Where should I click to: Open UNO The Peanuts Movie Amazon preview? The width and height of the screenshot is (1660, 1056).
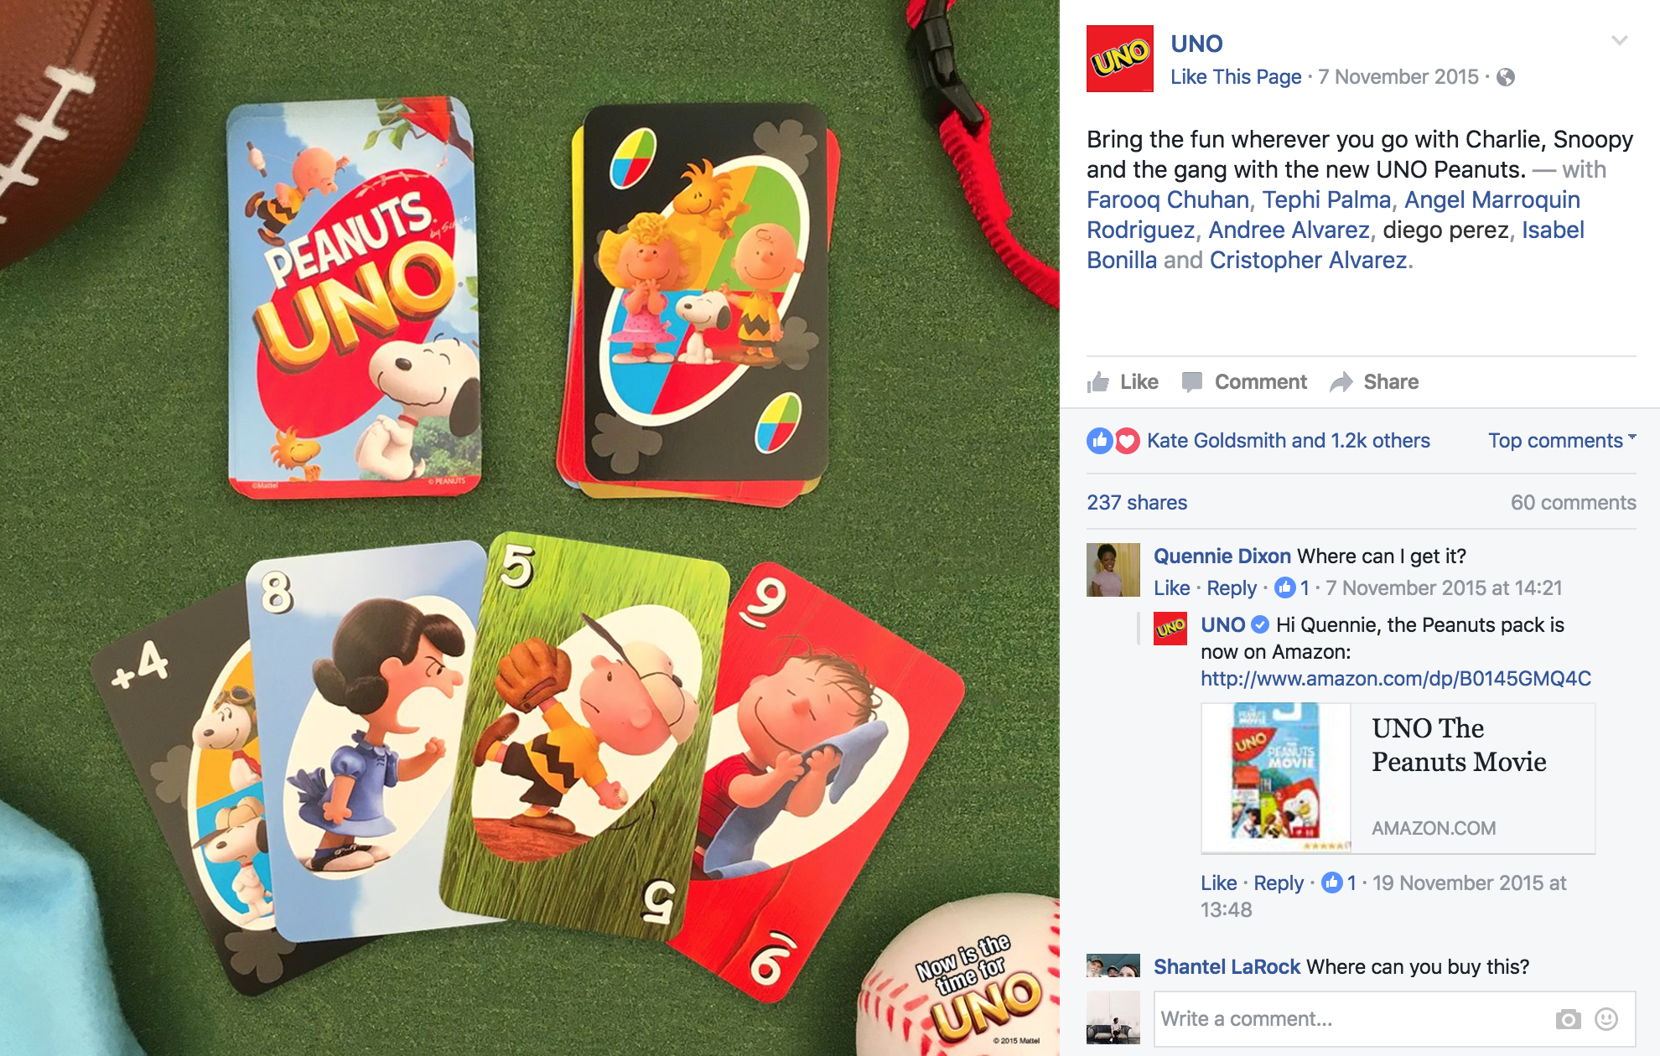click(x=1398, y=779)
